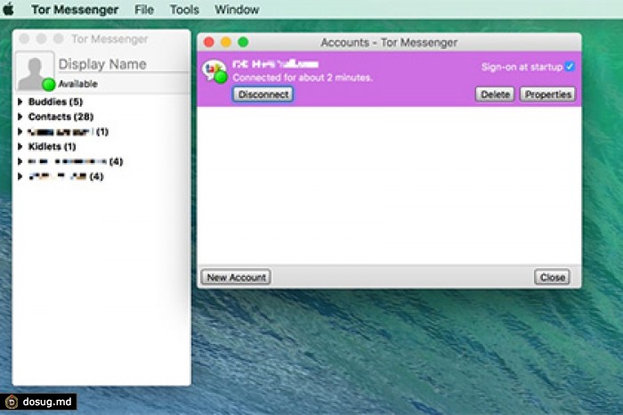Image resolution: width=623 pixels, height=415 pixels.
Task: Click the Close button in Accounts window
Action: click(553, 277)
